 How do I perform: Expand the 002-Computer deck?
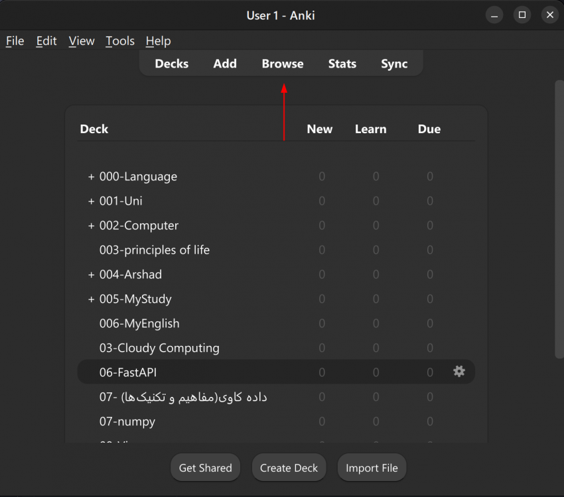pos(92,226)
